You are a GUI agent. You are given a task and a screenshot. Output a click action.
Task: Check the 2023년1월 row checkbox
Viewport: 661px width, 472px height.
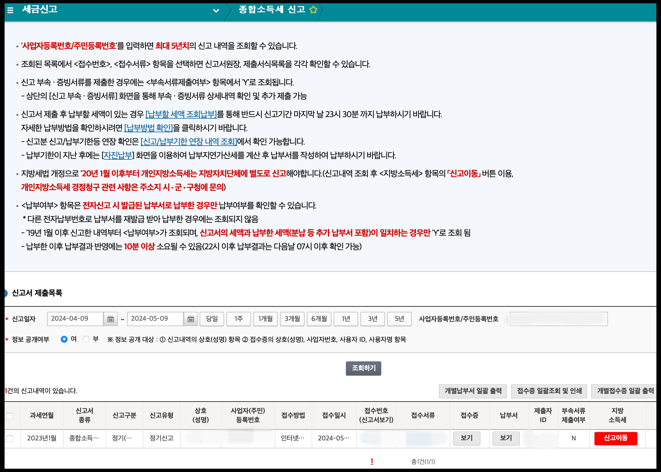click(x=10, y=438)
